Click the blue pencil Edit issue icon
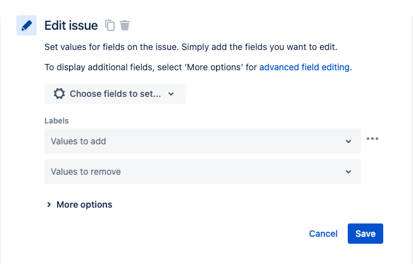The height and width of the screenshot is (264, 413). (x=27, y=25)
